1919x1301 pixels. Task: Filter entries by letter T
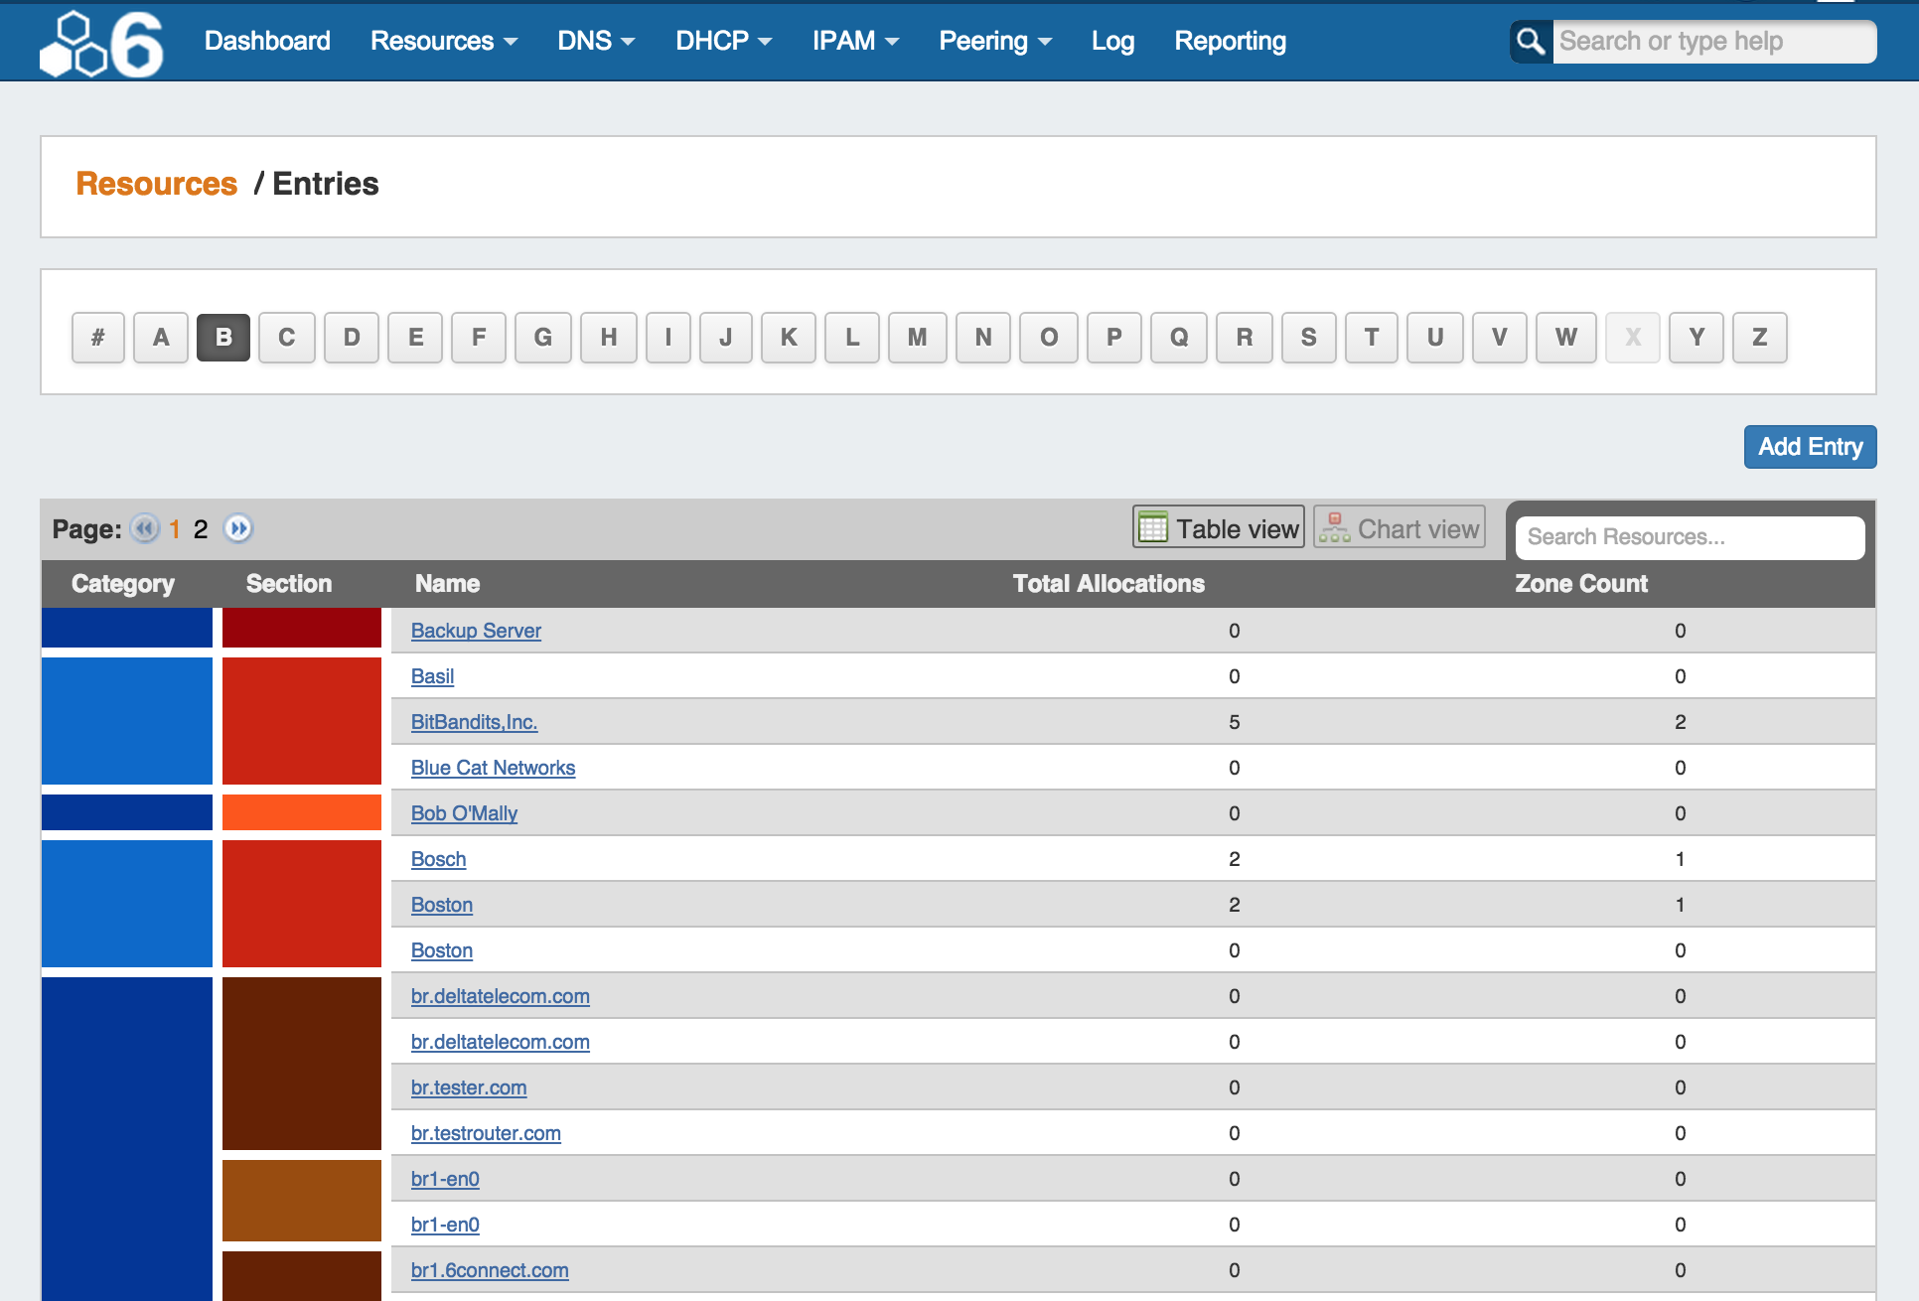tap(1372, 338)
